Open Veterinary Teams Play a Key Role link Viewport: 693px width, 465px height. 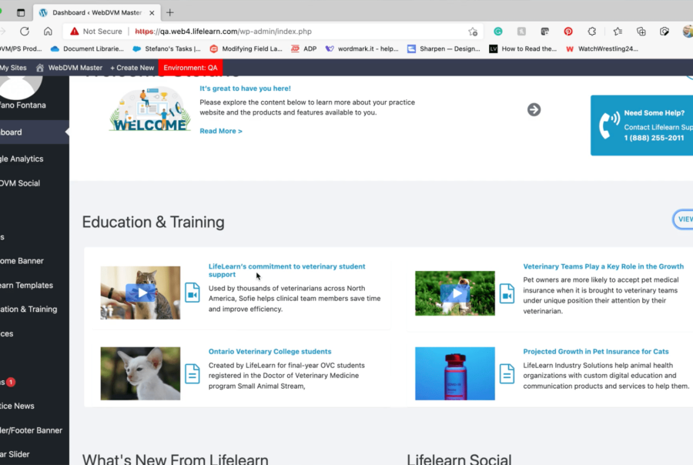[603, 266]
